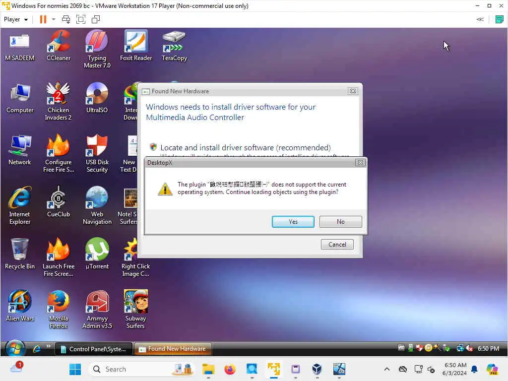
Task: Launch CueClub game shortcut
Action: click(x=59, y=202)
